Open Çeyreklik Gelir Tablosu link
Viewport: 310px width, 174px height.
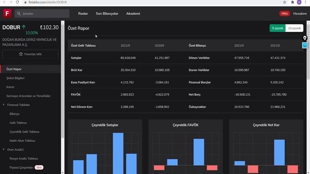click(x=24, y=131)
